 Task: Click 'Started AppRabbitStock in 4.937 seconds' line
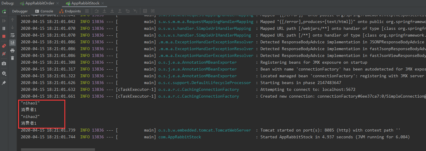pyautogui.click(x=335, y=137)
